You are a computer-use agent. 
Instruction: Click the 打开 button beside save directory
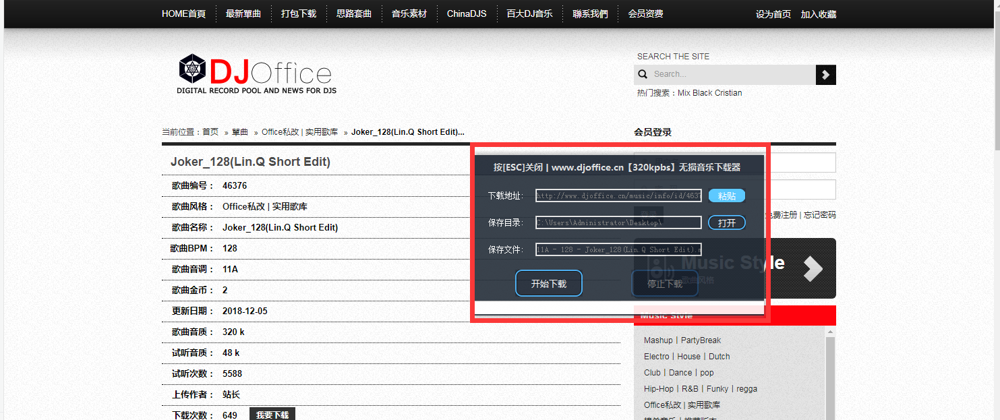727,222
